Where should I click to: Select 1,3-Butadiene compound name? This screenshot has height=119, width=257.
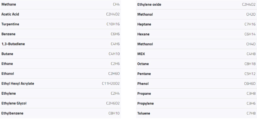click(13, 44)
